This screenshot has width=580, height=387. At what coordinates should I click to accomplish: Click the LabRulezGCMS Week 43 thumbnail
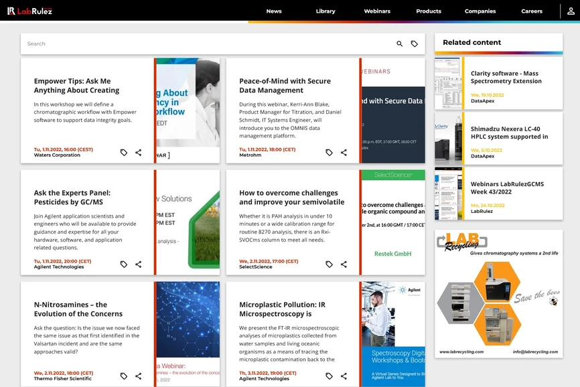[448, 193]
